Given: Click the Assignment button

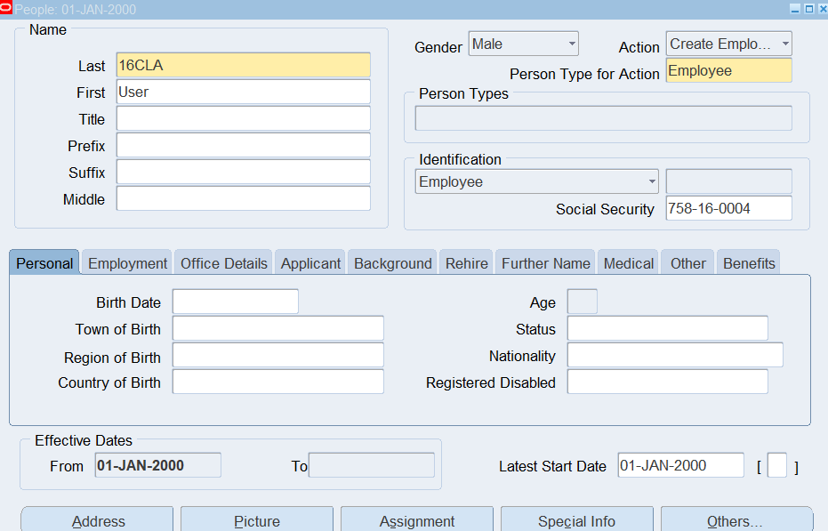Looking at the screenshot, I should [x=417, y=520].
